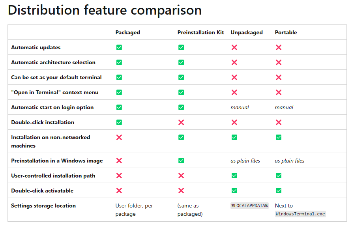Click the Unpackaged 'manual' login option text
Screen dimensions: 352x228
click(x=240, y=107)
